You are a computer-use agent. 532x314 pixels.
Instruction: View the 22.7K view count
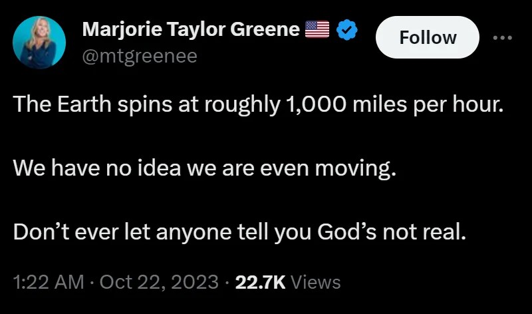click(x=260, y=282)
